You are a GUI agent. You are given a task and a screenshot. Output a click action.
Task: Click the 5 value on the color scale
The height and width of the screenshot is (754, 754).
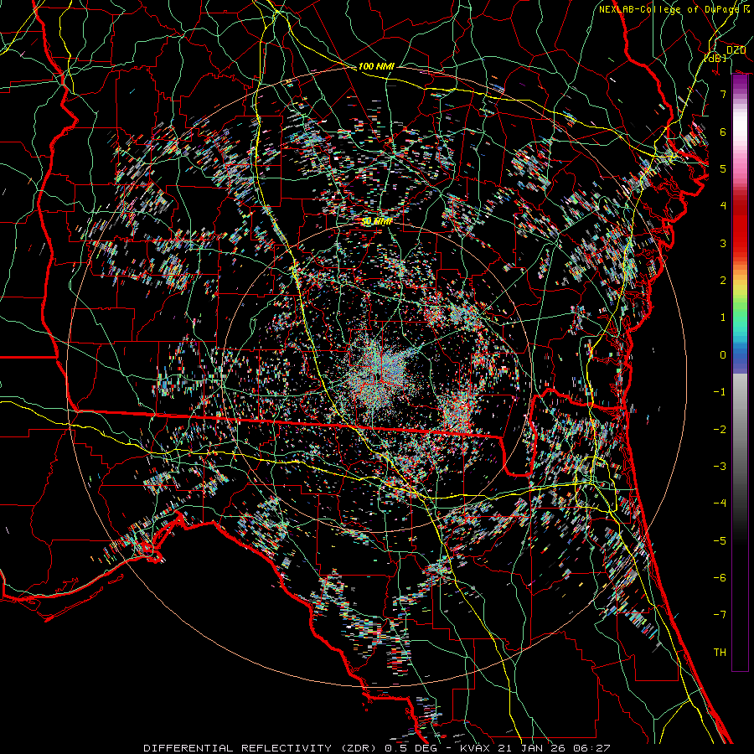[x=723, y=168]
